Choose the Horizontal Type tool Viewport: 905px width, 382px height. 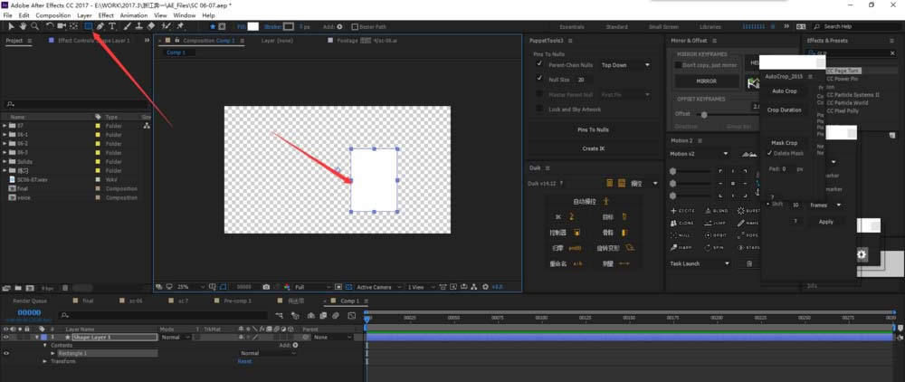tap(111, 26)
